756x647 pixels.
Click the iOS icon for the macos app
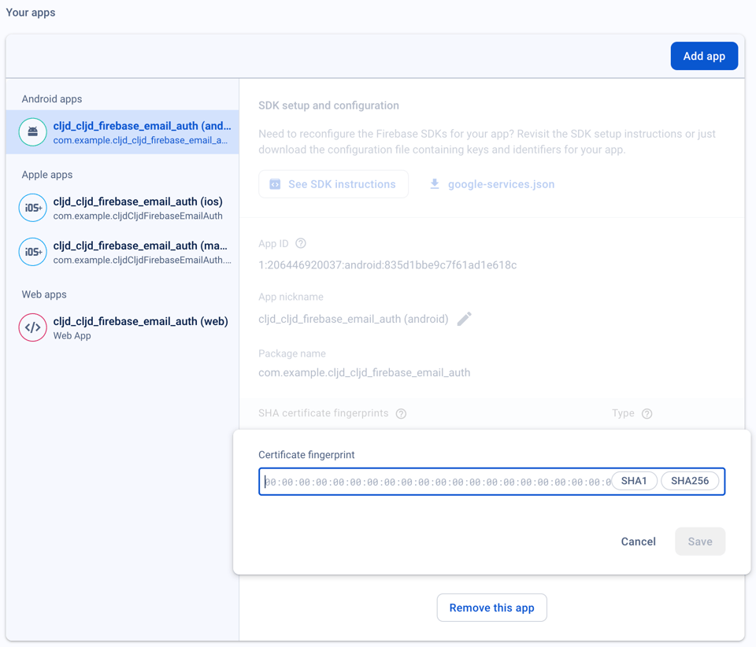click(x=32, y=252)
